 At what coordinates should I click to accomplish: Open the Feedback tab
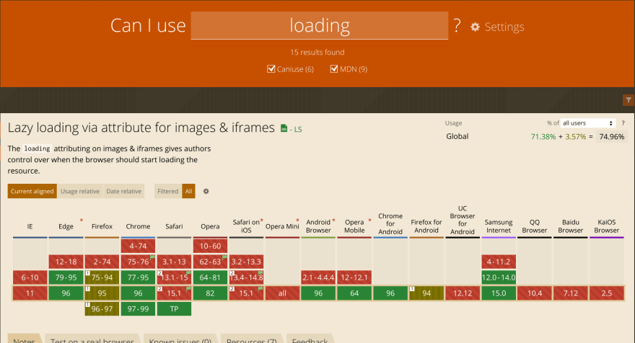310,339
